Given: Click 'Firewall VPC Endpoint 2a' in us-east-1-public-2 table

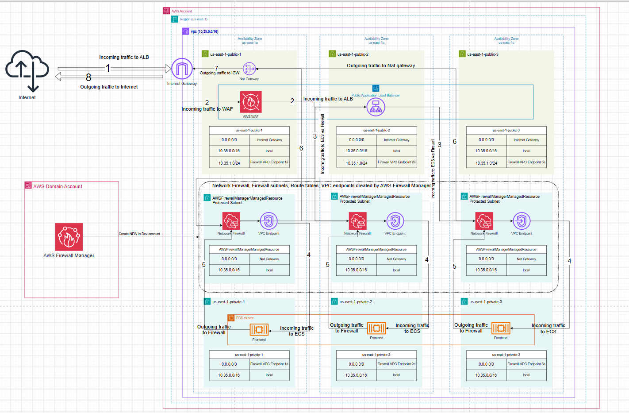Looking at the screenshot, I should (397, 162).
